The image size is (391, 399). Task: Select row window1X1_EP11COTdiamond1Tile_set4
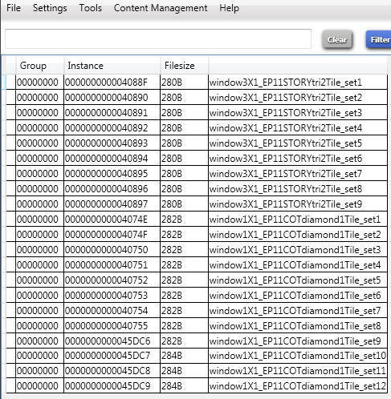point(197,265)
